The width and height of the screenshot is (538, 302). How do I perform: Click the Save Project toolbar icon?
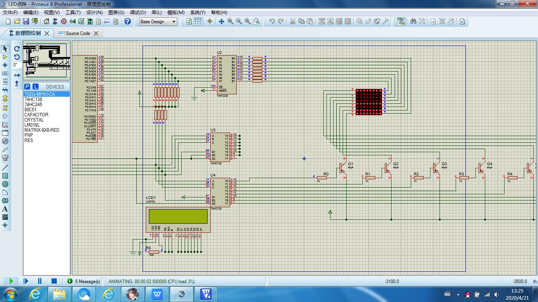(x=26, y=21)
